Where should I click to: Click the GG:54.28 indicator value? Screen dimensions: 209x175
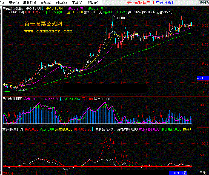(71, 99)
